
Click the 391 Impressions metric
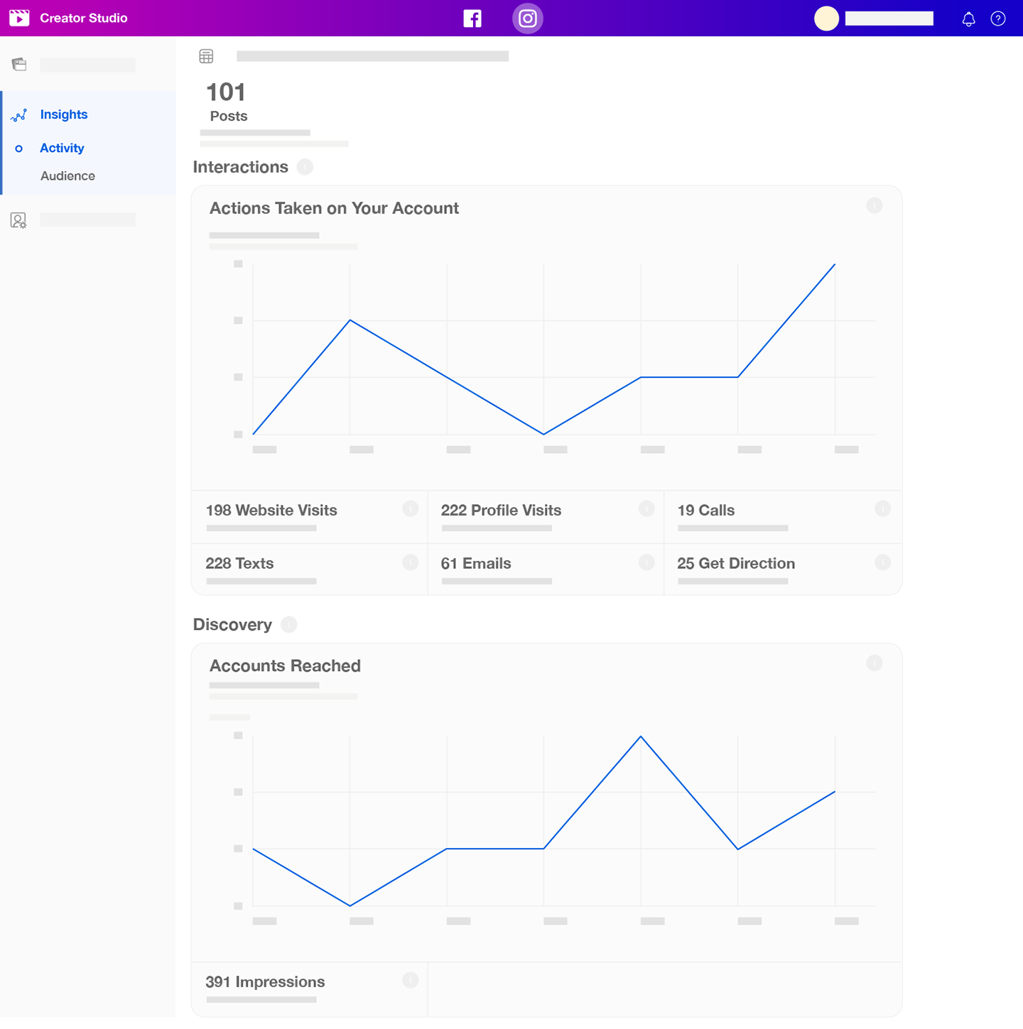tap(265, 981)
